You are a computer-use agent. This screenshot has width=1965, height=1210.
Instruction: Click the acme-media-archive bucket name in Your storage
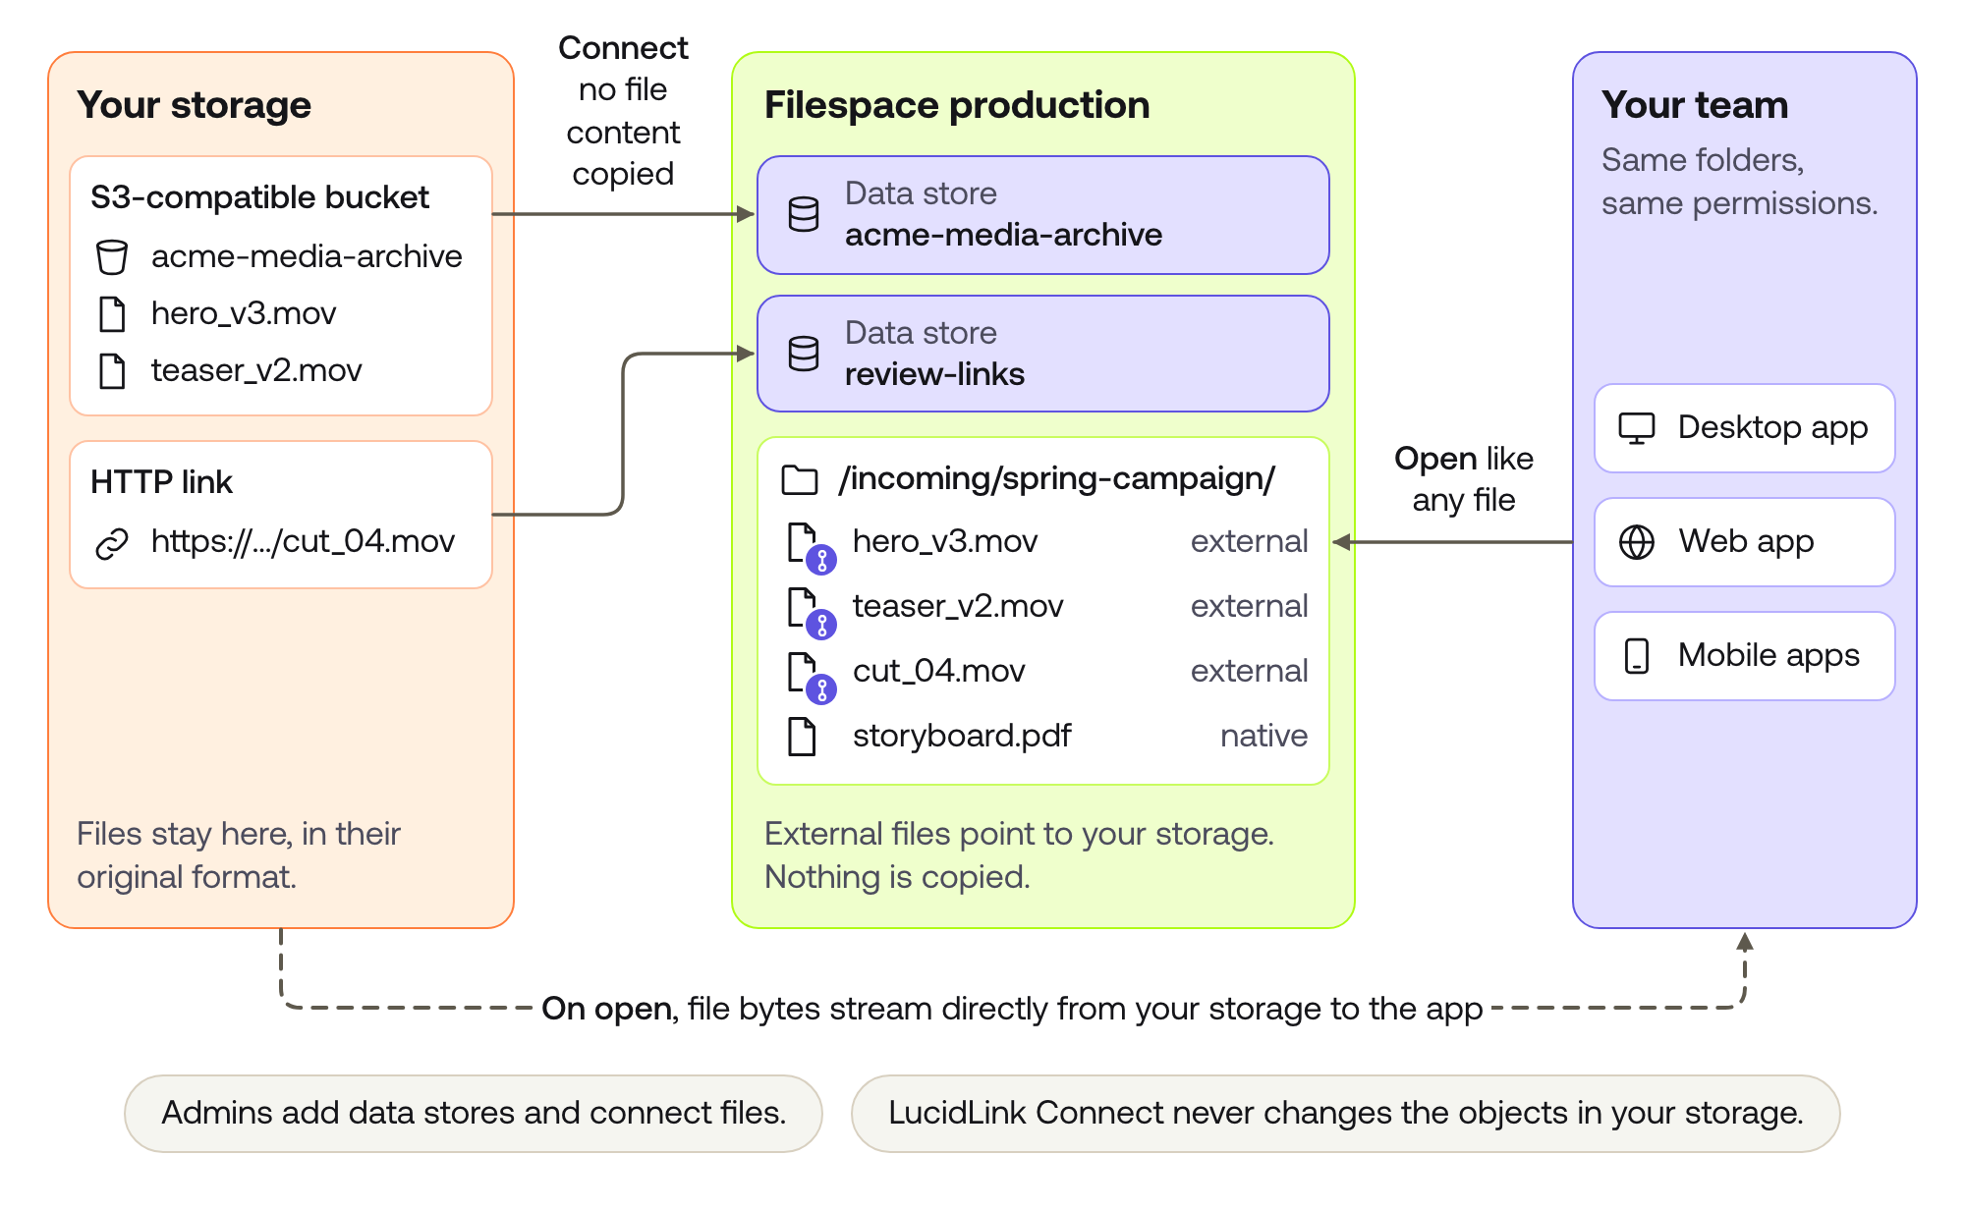coord(307,256)
